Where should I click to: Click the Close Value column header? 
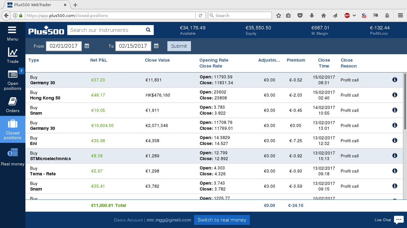coord(157,60)
